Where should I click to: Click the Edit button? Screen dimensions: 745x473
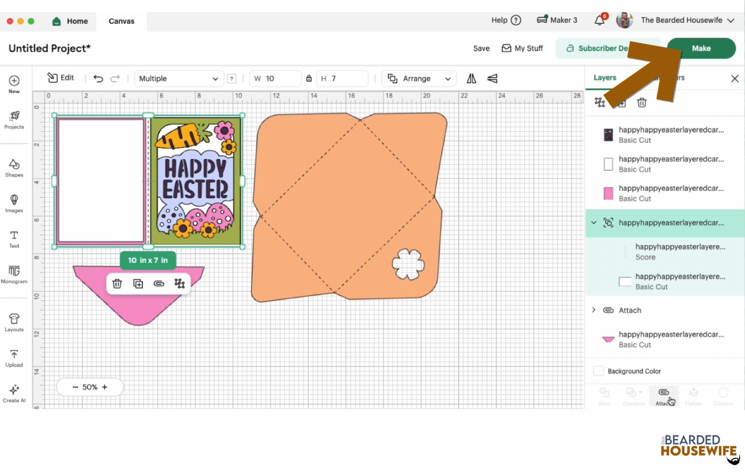point(61,78)
